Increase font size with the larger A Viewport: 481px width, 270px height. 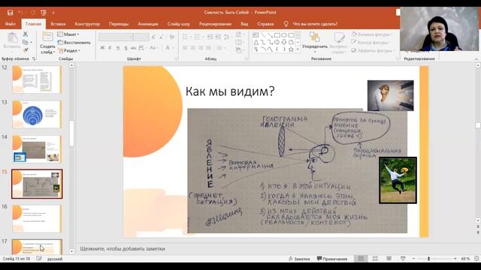click(x=153, y=37)
